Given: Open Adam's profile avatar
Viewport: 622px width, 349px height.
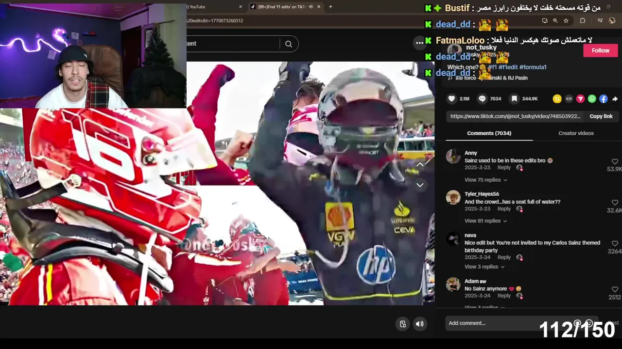Looking at the screenshot, I should (x=453, y=284).
